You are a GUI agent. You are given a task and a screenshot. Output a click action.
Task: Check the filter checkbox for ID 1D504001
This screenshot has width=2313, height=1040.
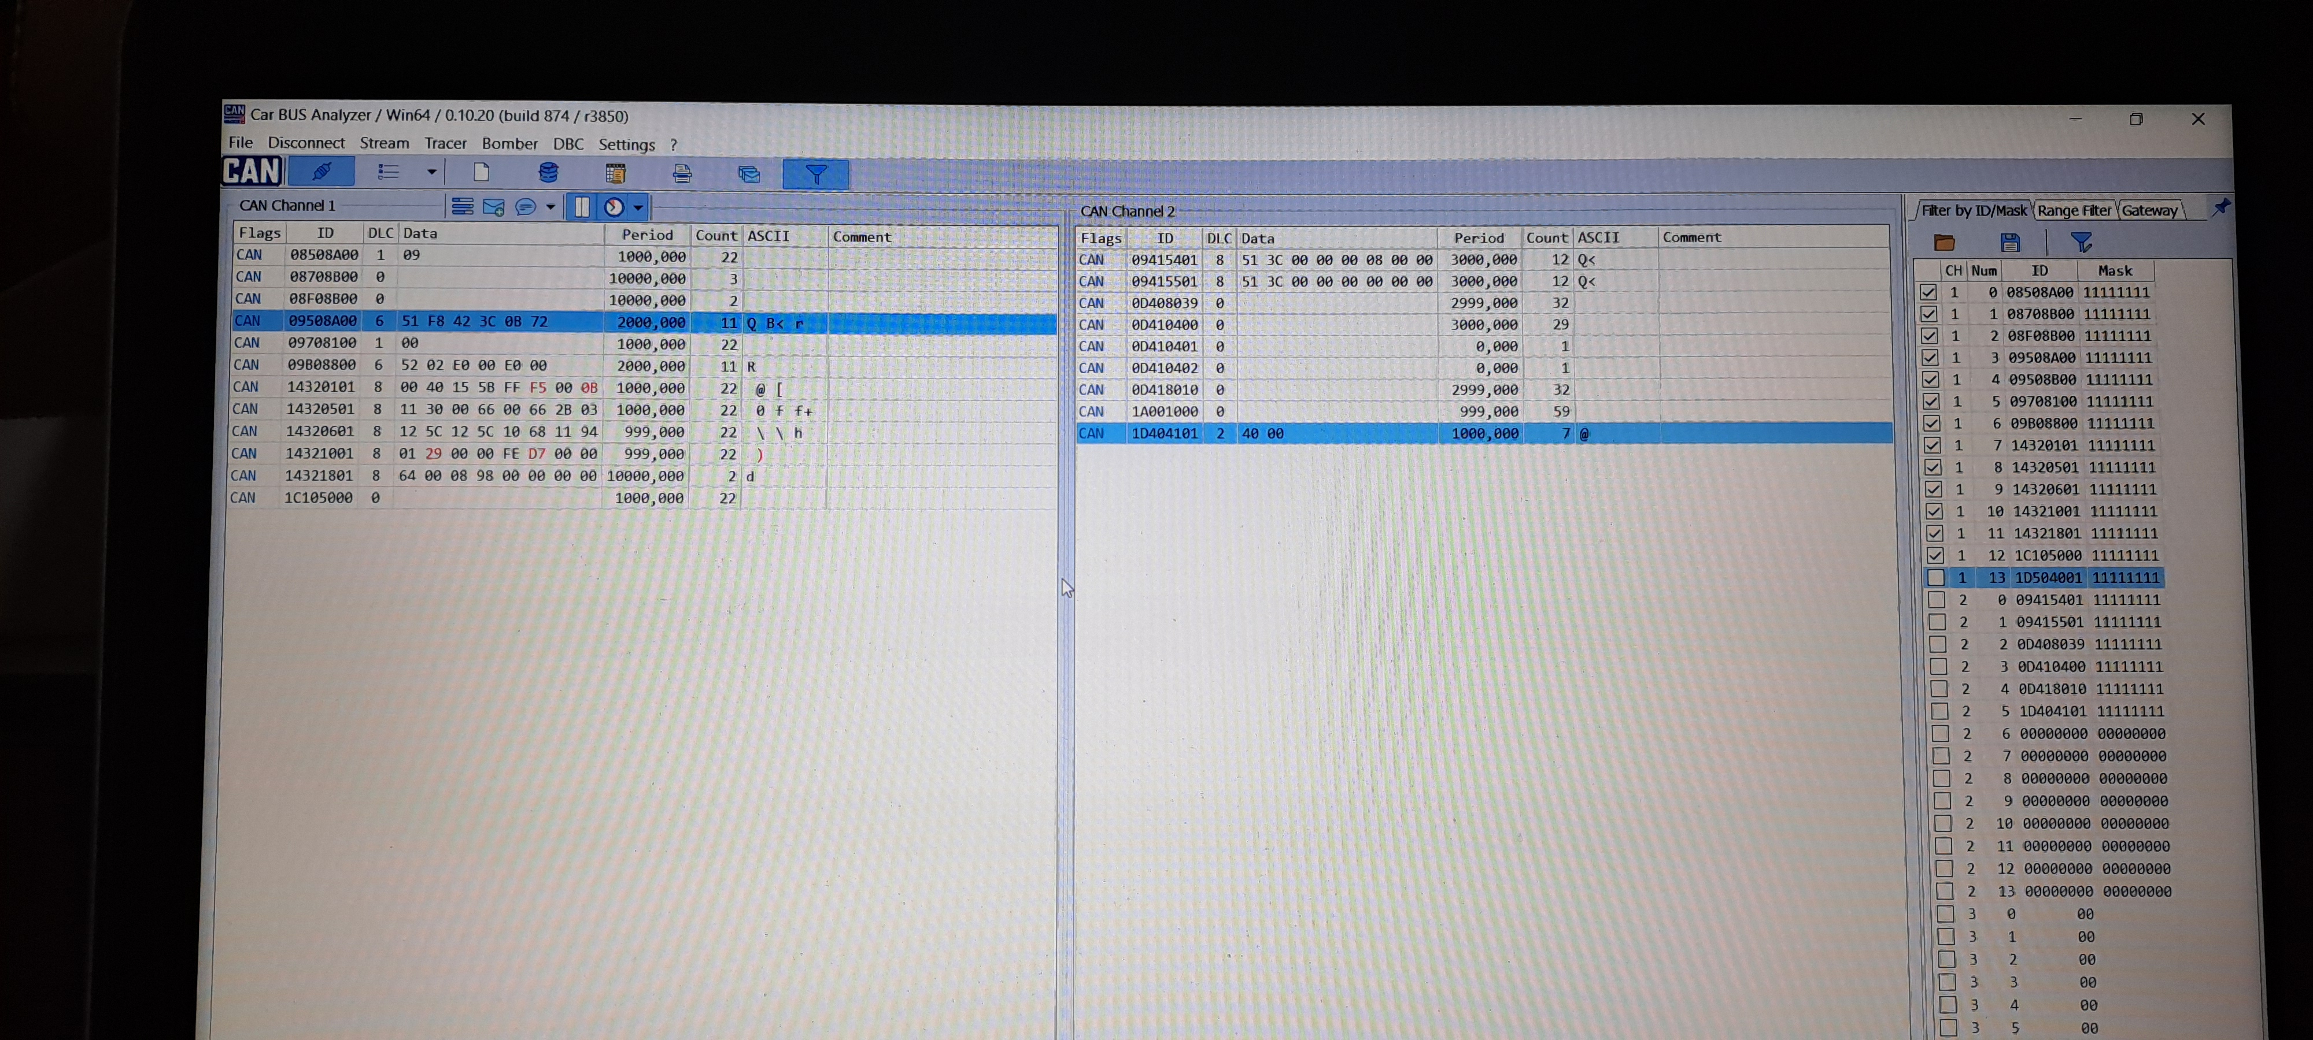1936,578
